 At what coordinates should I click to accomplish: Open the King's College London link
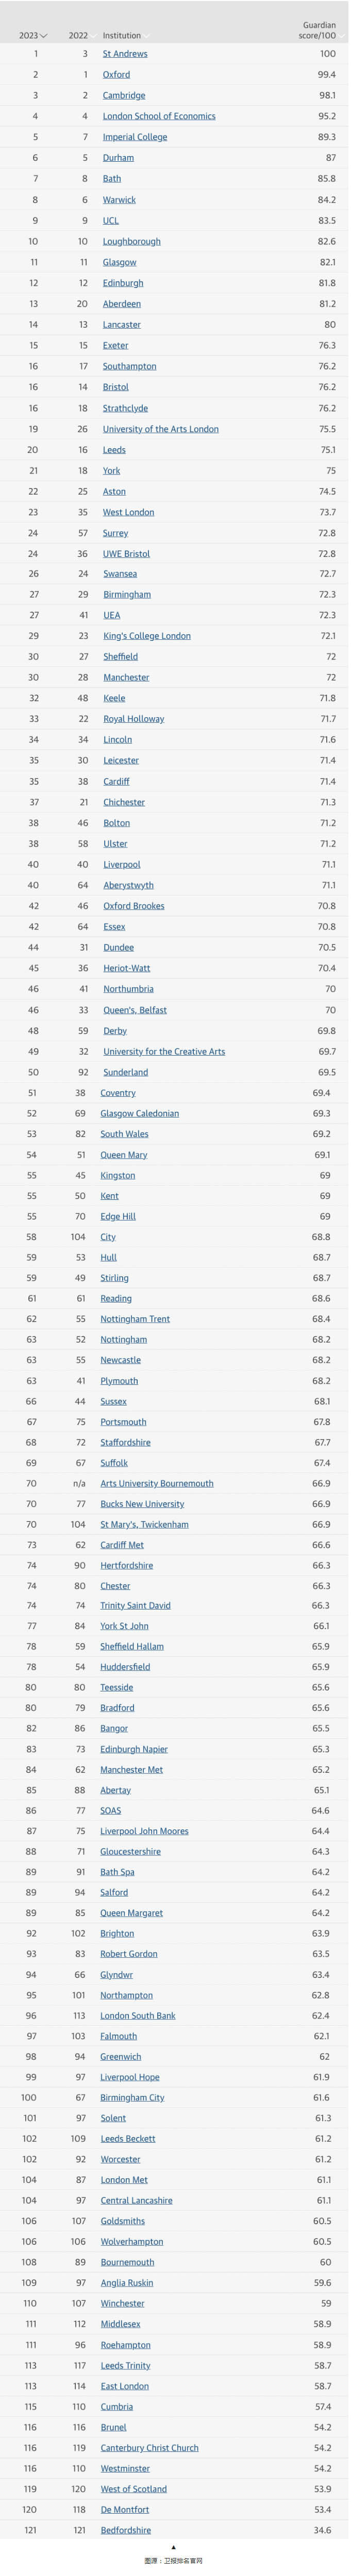click(147, 636)
